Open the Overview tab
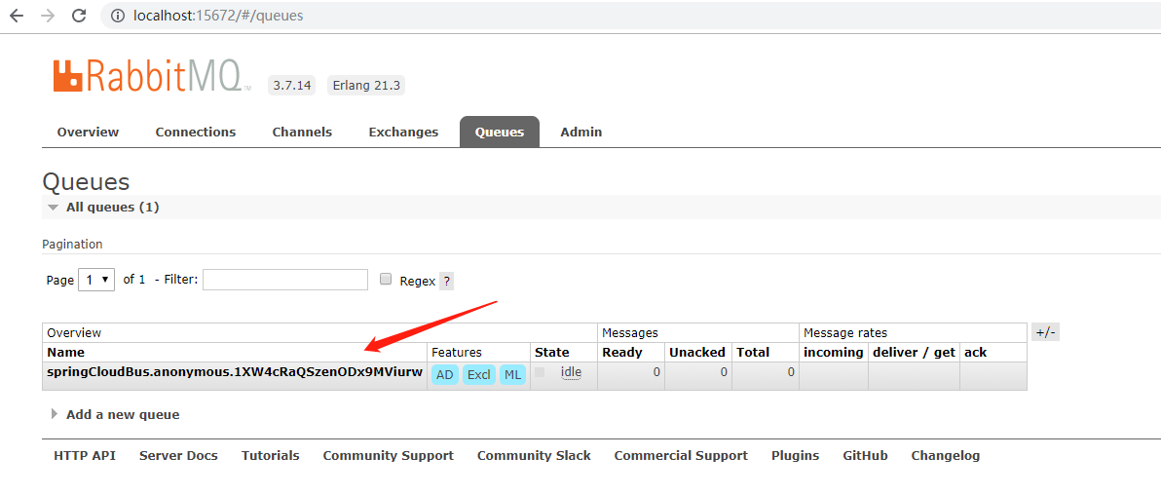Screen dimensions: 1161x495 [88, 132]
